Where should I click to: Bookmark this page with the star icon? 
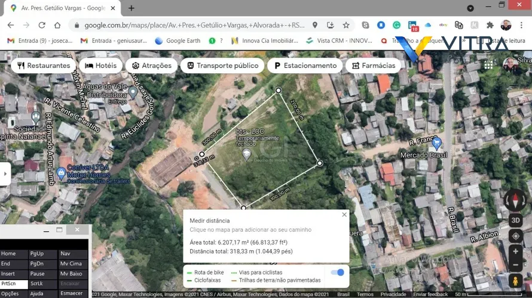346,25
